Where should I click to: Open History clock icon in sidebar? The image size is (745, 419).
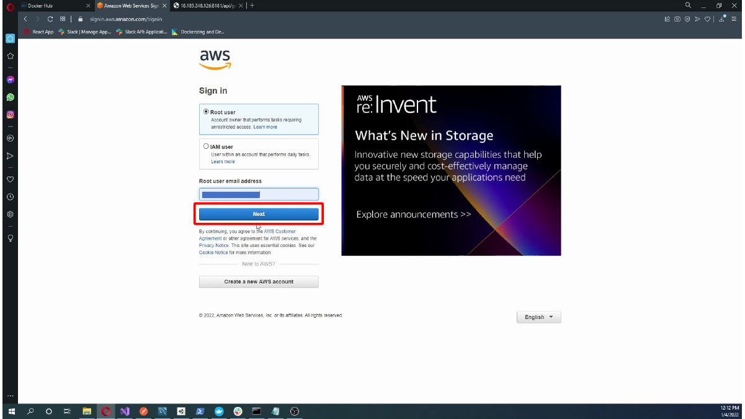10,197
